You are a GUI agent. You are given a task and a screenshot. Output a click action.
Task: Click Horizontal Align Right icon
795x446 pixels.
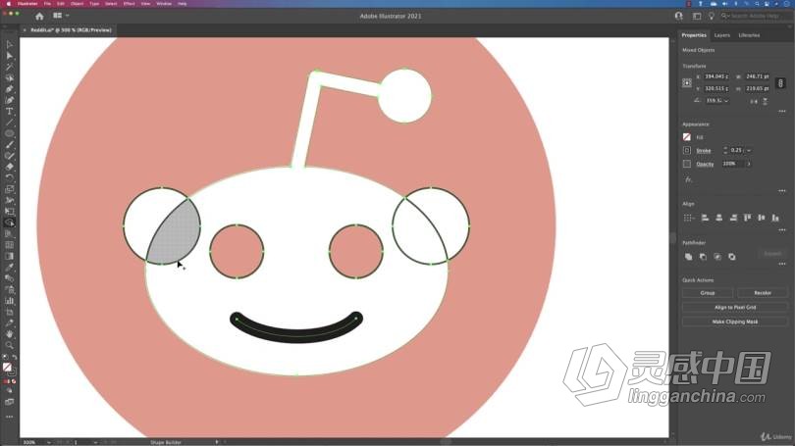[x=733, y=218]
